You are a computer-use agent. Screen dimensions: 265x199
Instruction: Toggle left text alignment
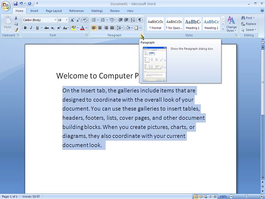(x=94, y=28)
